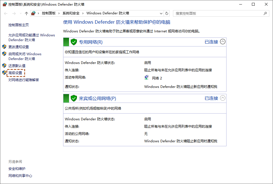The width and height of the screenshot is (273, 184).
Task: Click the search magnifier icon
Action: coord(265,14)
